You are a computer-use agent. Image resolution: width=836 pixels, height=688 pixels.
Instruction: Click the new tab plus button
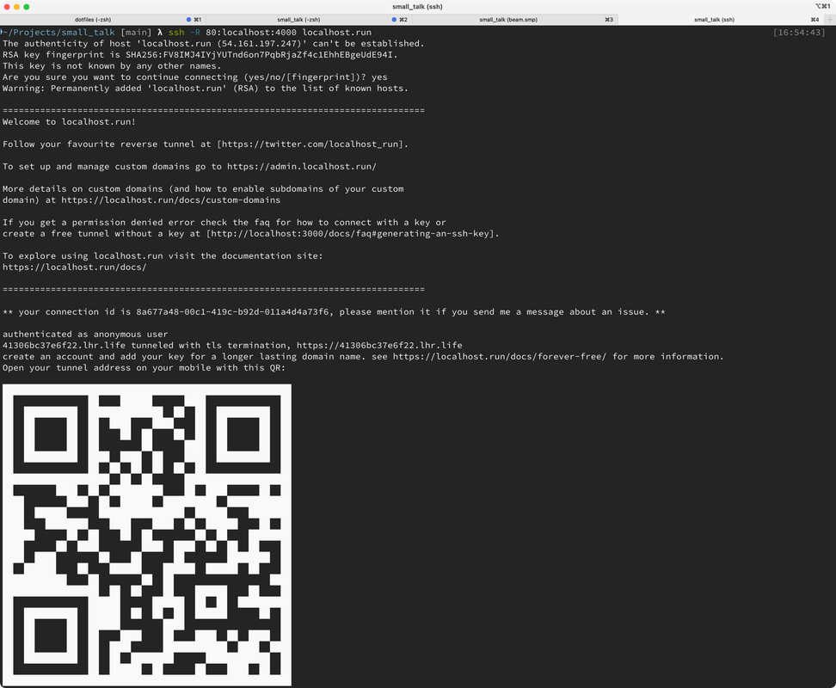point(830,20)
